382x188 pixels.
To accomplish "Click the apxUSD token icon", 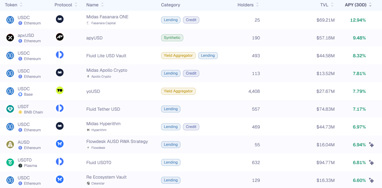I will pos(10,38).
